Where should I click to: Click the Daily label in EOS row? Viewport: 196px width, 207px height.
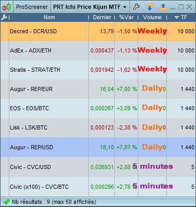[x=152, y=108]
